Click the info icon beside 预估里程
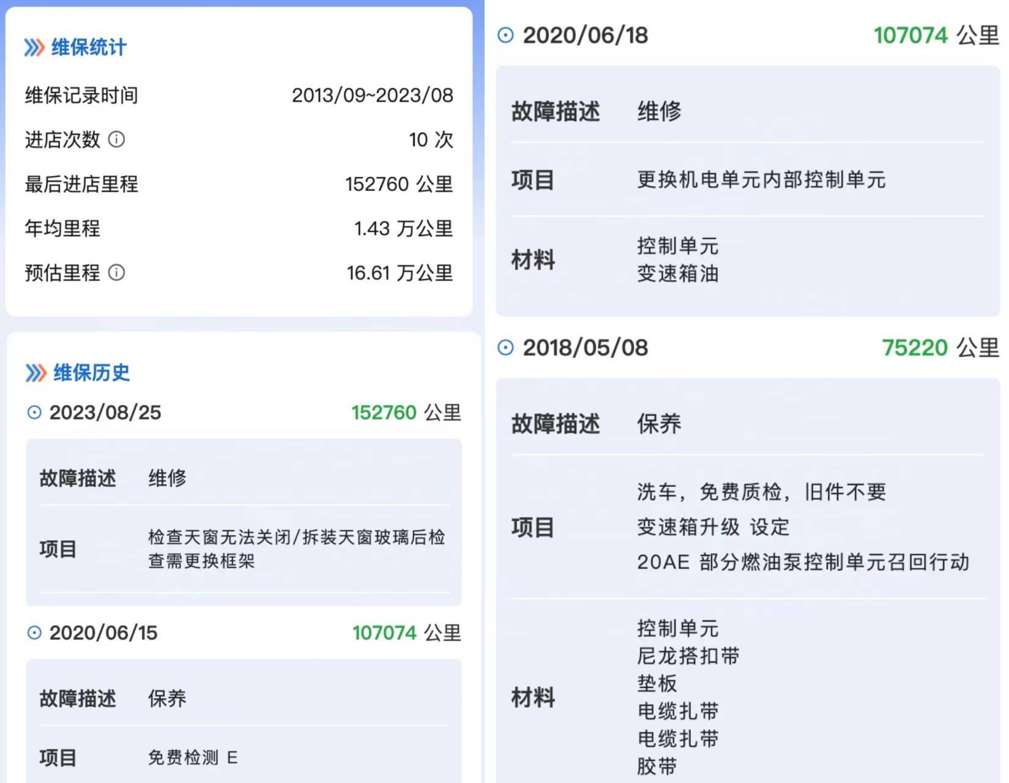The height and width of the screenshot is (783, 1009). pos(117,273)
